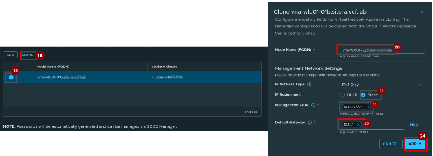Click the ADD button
This screenshot has width=433, height=156.
pyautogui.click(x=11, y=55)
